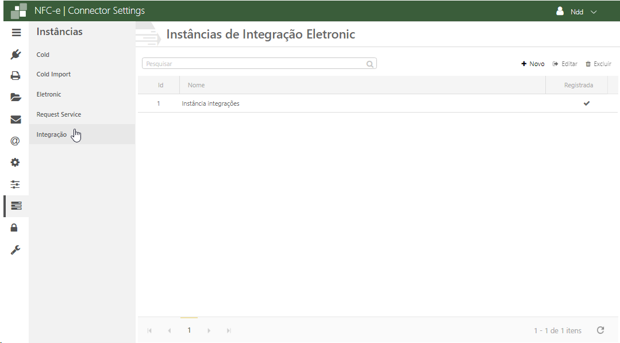Select the sliders adjustment icon

pos(16,184)
